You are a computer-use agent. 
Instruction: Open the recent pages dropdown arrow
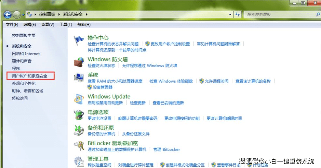(23, 15)
